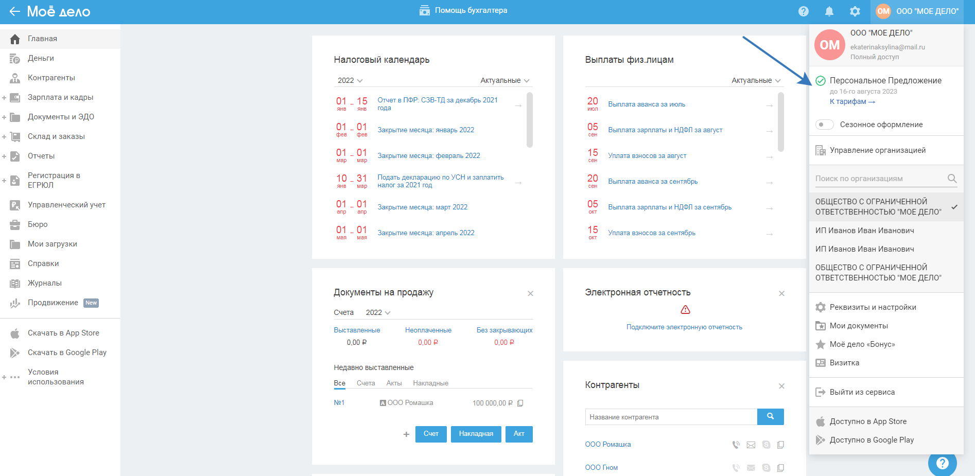Click the arrow for СЗВ-ТД report row
The image size is (975, 476).
(x=518, y=105)
